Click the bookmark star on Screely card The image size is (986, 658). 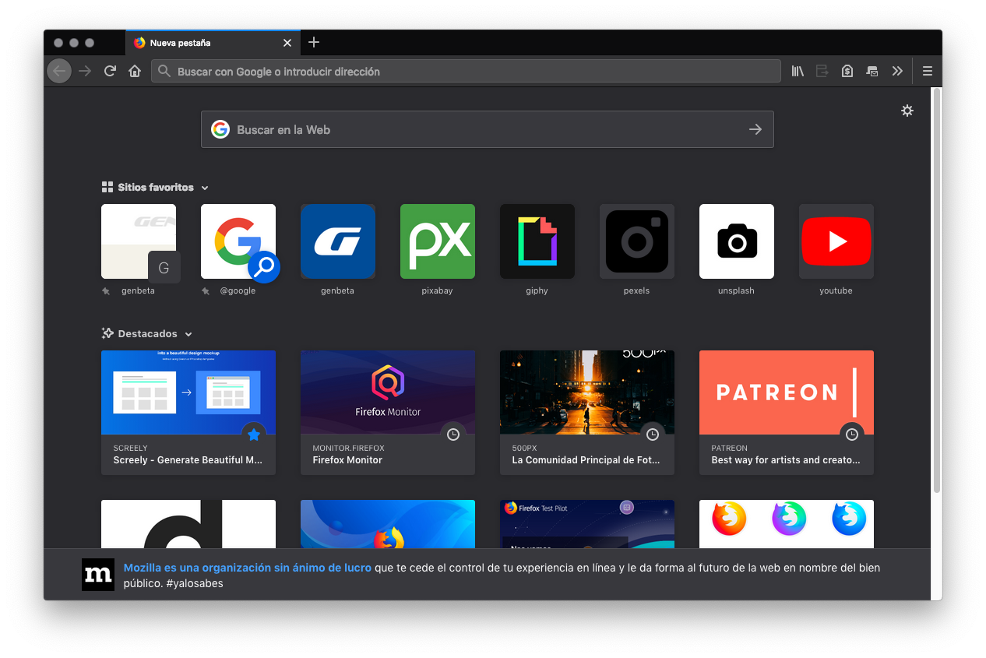[x=253, y=435]
